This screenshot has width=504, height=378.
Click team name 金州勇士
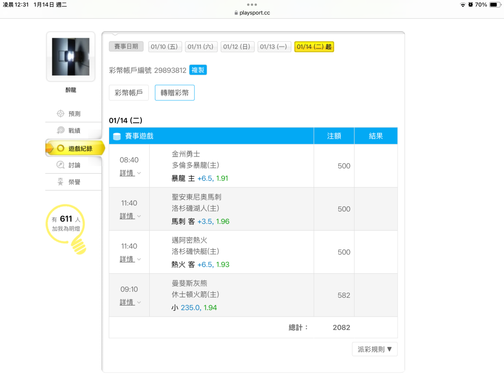click(x=186, y=154)
